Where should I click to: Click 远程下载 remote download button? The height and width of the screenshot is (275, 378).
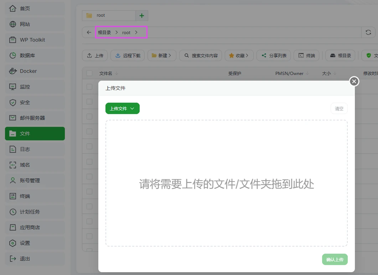pos(128,55)
